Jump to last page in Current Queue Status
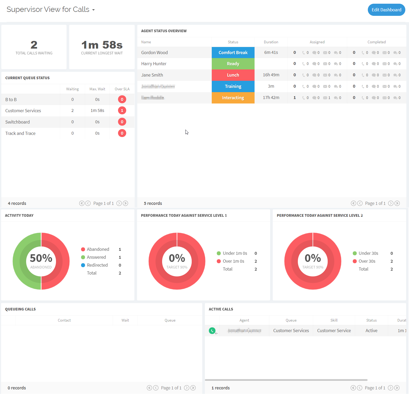 point(126,203)
